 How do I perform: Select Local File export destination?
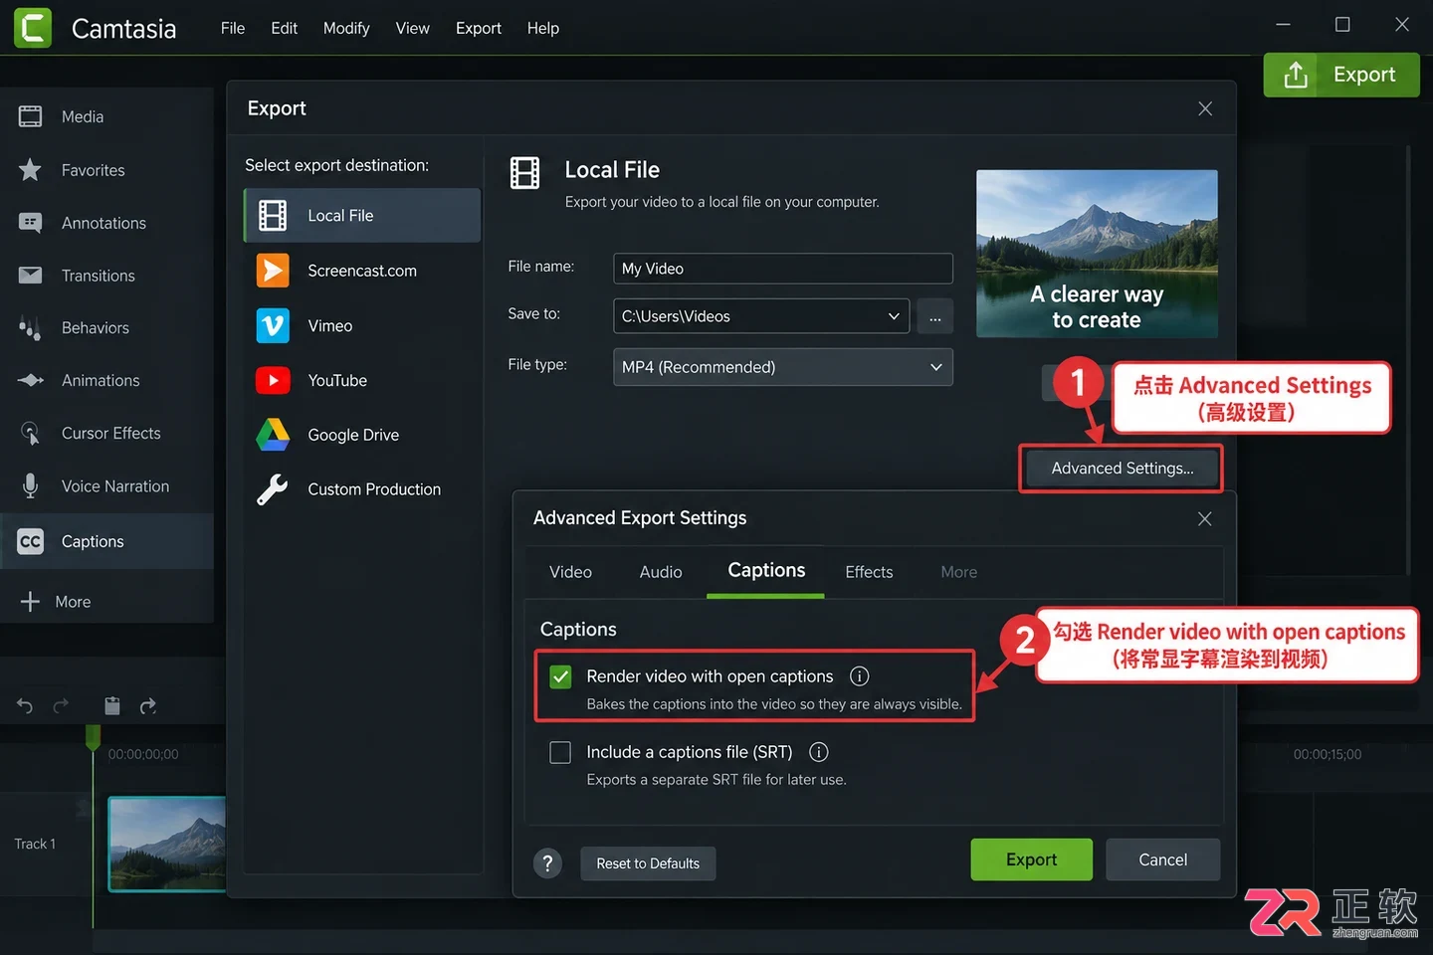click(x=362, y=216)
